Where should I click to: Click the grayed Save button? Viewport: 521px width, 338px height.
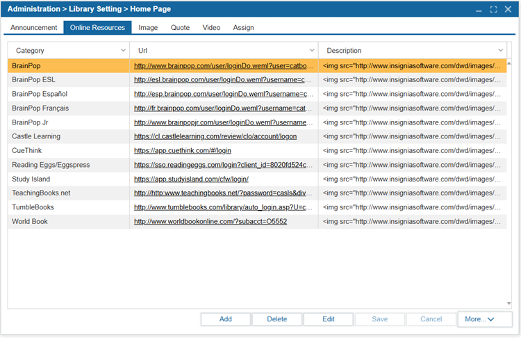[x=380, y=319]
